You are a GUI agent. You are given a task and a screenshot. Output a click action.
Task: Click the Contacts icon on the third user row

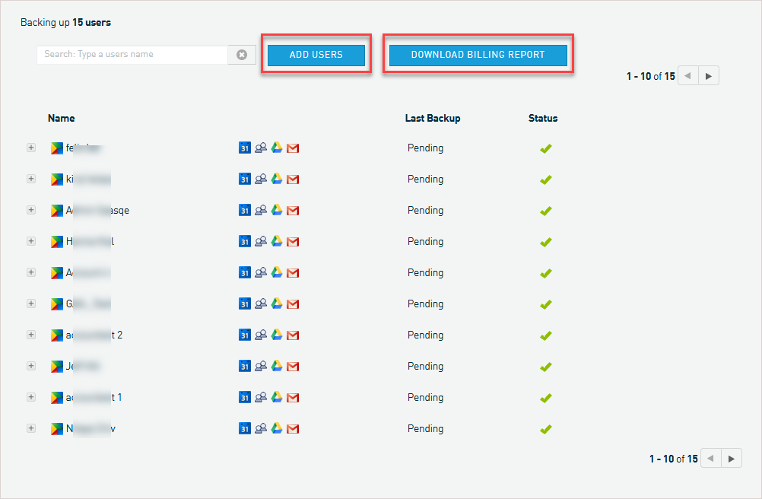pos(261,210)
